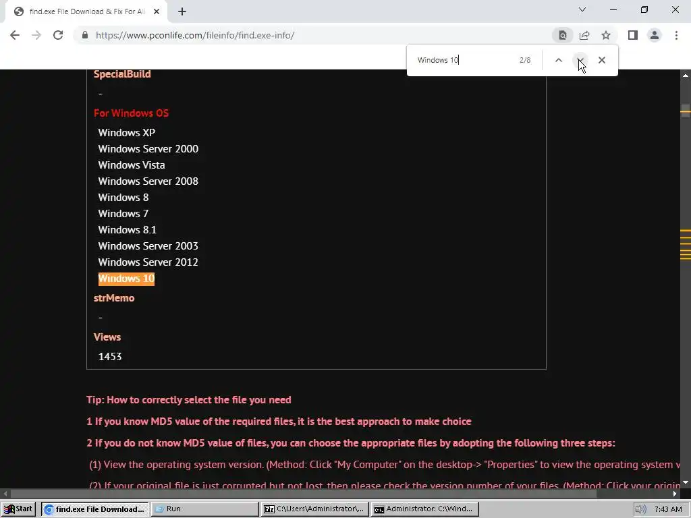The height and width of the screenshot is (518, 691).
Task: Bookmark this page with the star
Action: coord(606,35)
